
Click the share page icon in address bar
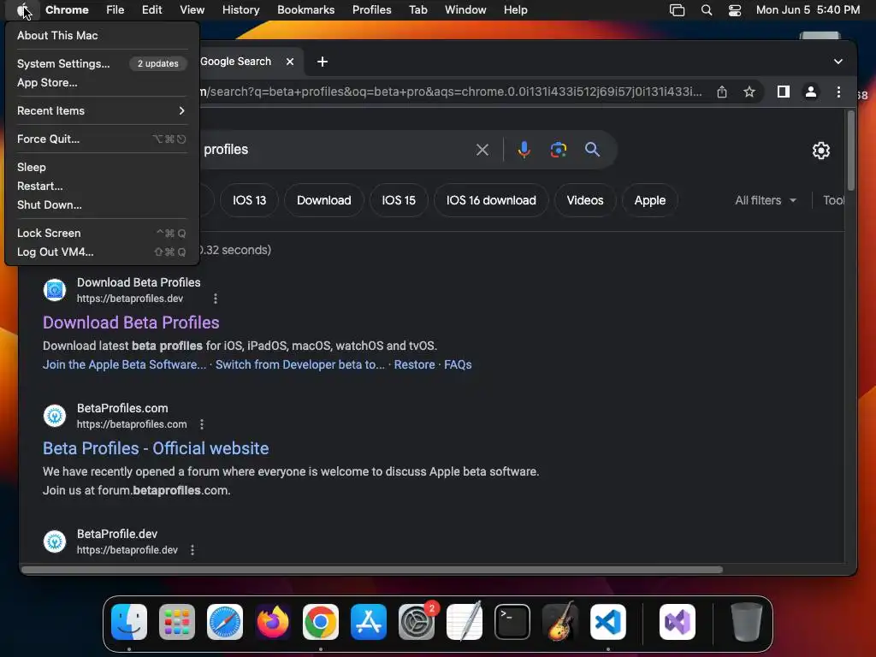coord(722,92)
